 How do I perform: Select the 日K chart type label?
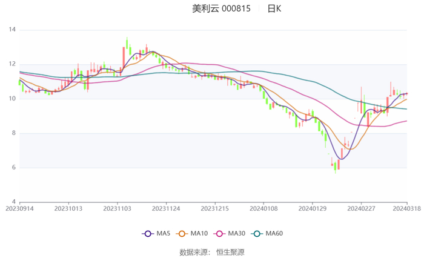274,9
